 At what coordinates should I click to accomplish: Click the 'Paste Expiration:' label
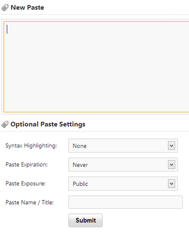pyautogui.click(x=26, y=164)
